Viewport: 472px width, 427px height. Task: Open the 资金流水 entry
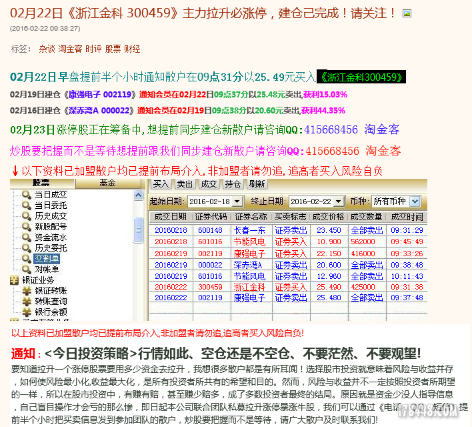(x=51, y=238)
